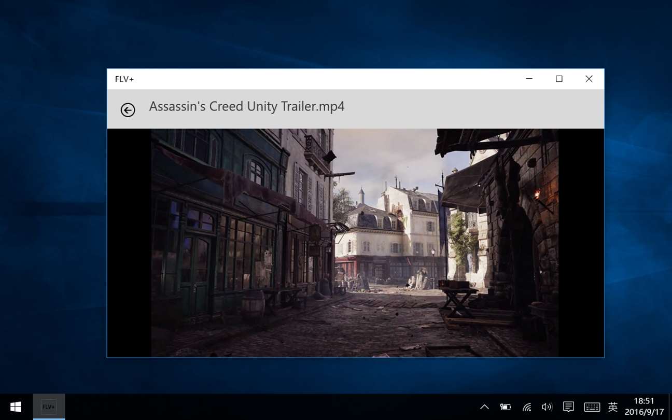Select the FLV+ taskbar button
This screenshot has width=672, height=420.
tap(49, 407)
